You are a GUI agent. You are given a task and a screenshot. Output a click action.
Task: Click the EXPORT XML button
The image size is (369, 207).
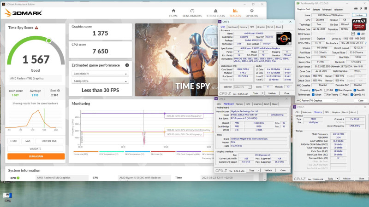point(49,141)
